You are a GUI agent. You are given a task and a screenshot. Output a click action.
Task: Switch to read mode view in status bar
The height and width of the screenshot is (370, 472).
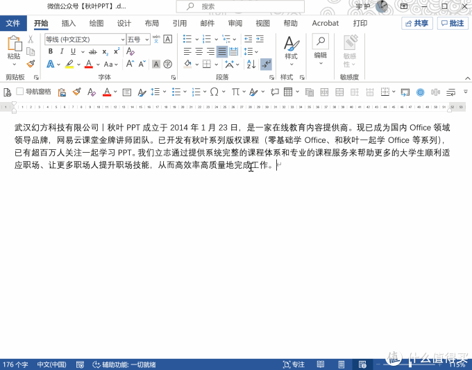point(321,364)
